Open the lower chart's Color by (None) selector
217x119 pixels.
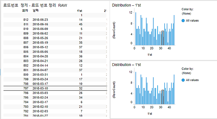pyautogui.click(x=186, y=73)
